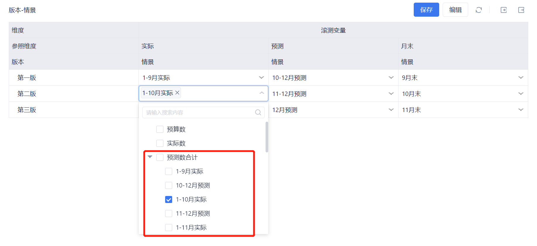Tick the 预测数合计 parent checkbox
537x246 pixels.
tap(160, 157)
